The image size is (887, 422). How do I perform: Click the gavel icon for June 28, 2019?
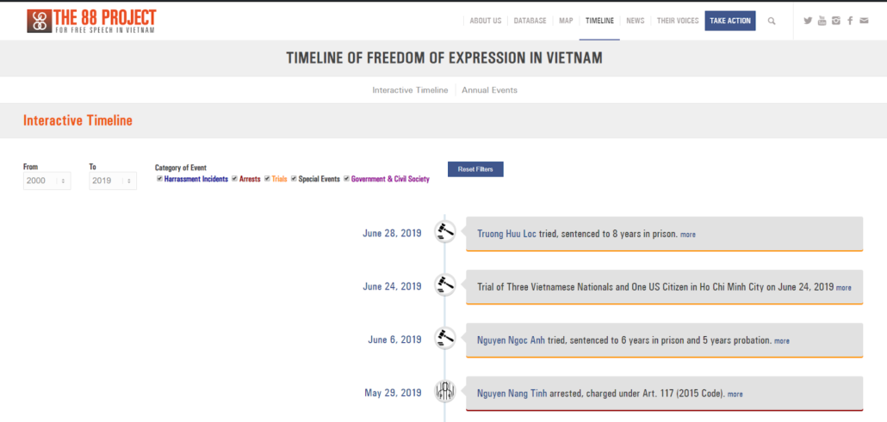[x=445, y=232]
